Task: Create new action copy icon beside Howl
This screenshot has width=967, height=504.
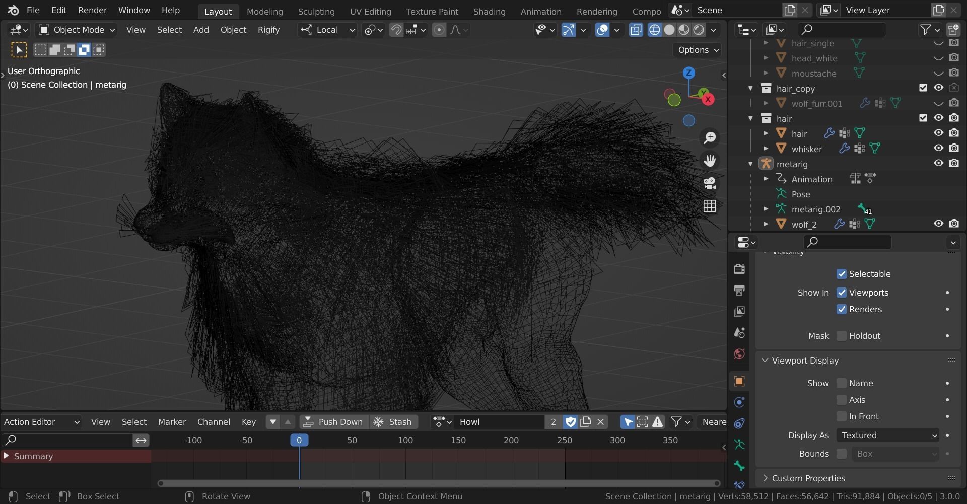Action: click(585, 422)
